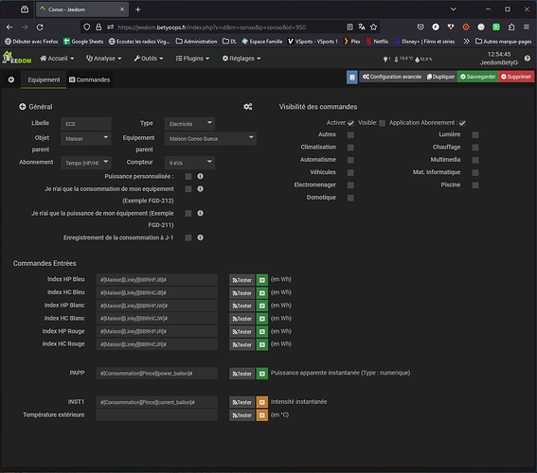Click the Firefox reload page icon

point(40,27)
